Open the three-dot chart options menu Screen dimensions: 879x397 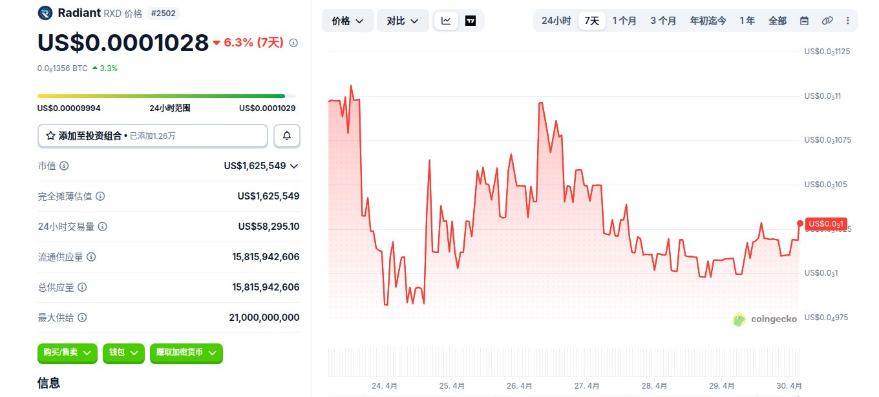coord(848,21)
